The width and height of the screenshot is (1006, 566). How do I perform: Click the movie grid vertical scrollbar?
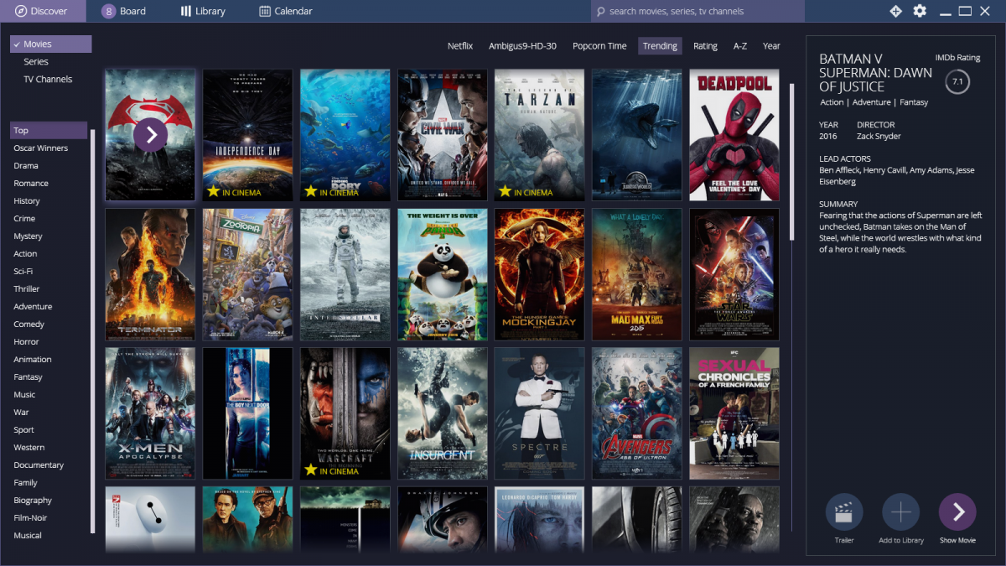(792, 162)
